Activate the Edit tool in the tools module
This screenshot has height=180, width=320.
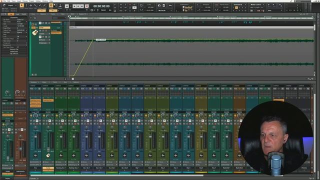35,5
